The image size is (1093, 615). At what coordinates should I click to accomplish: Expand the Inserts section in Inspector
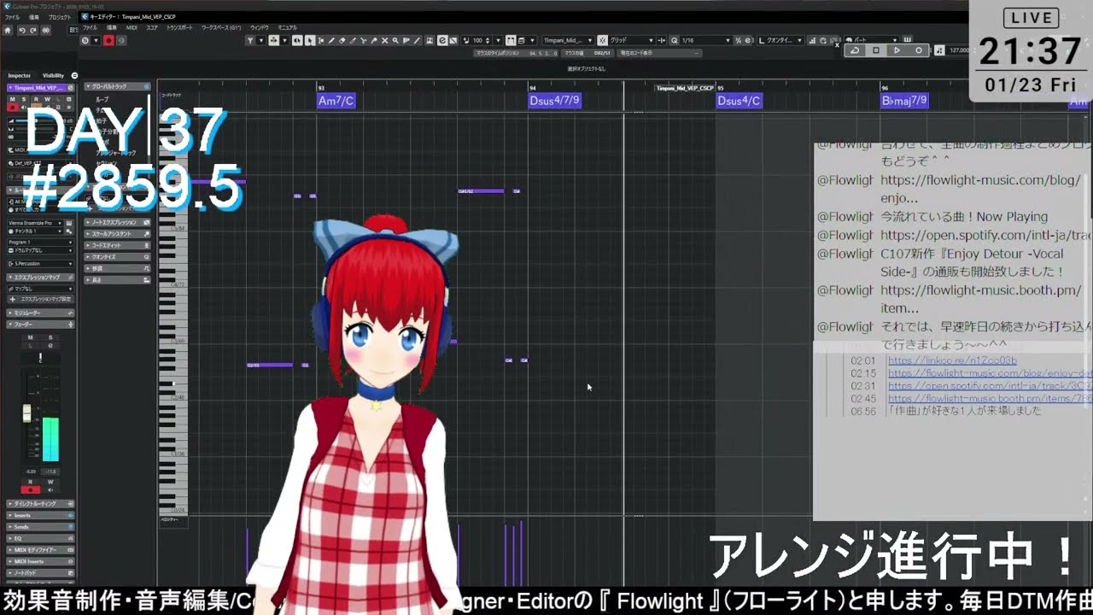tap(40, 515)
